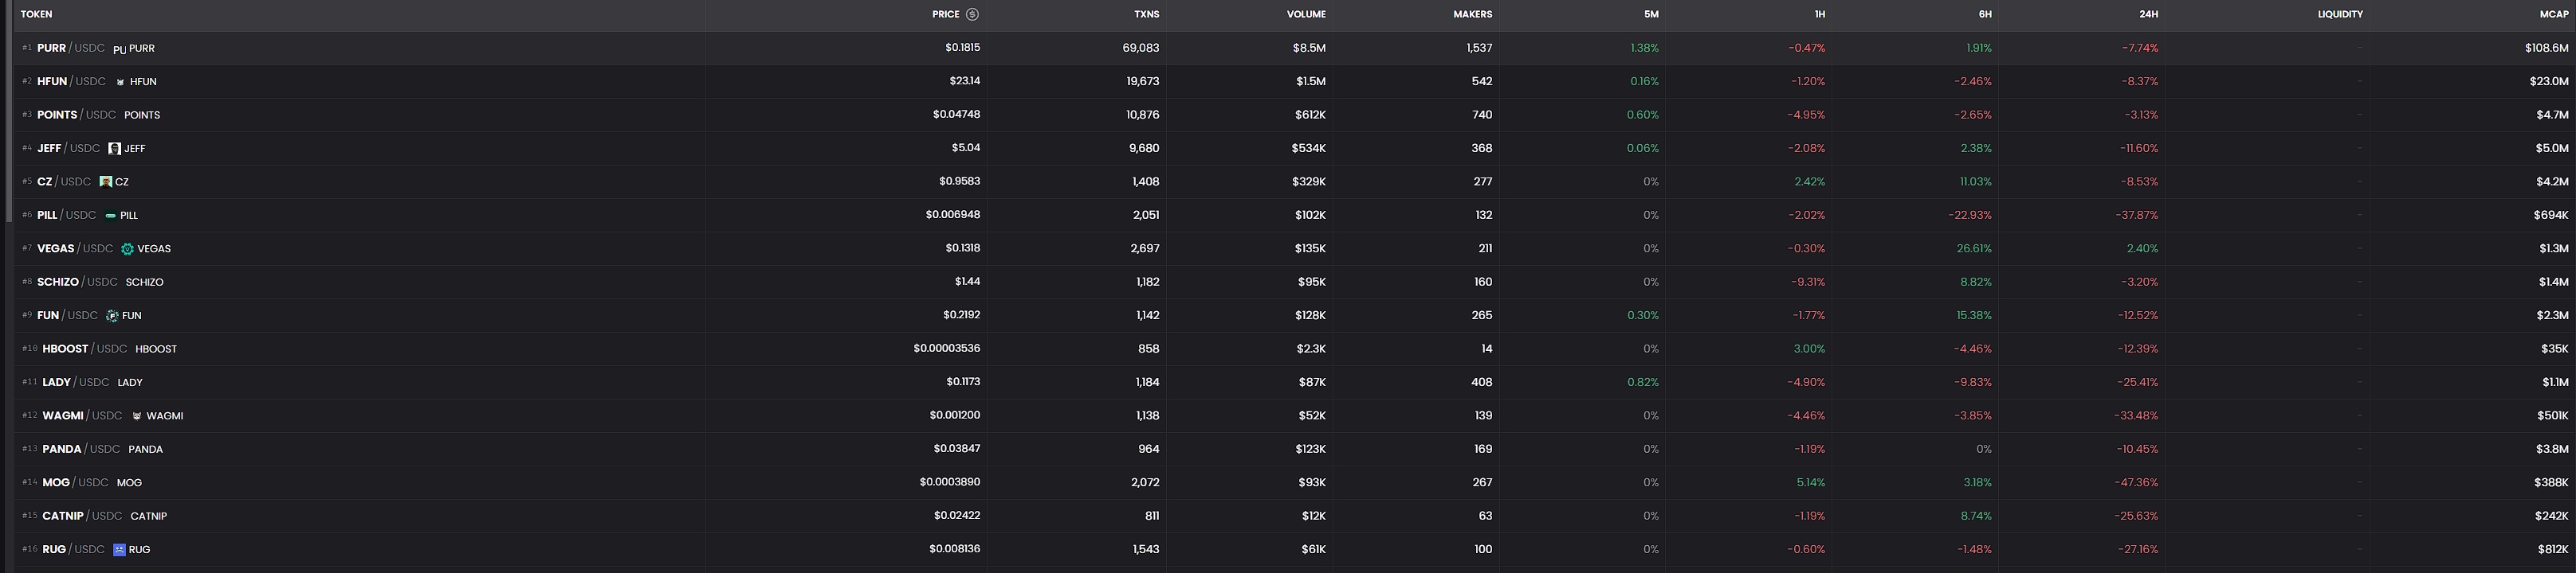Open the POINTS / USDC pair
Image resolution: width=2576 pixels, height=573 pixels.
coord(76,115)
